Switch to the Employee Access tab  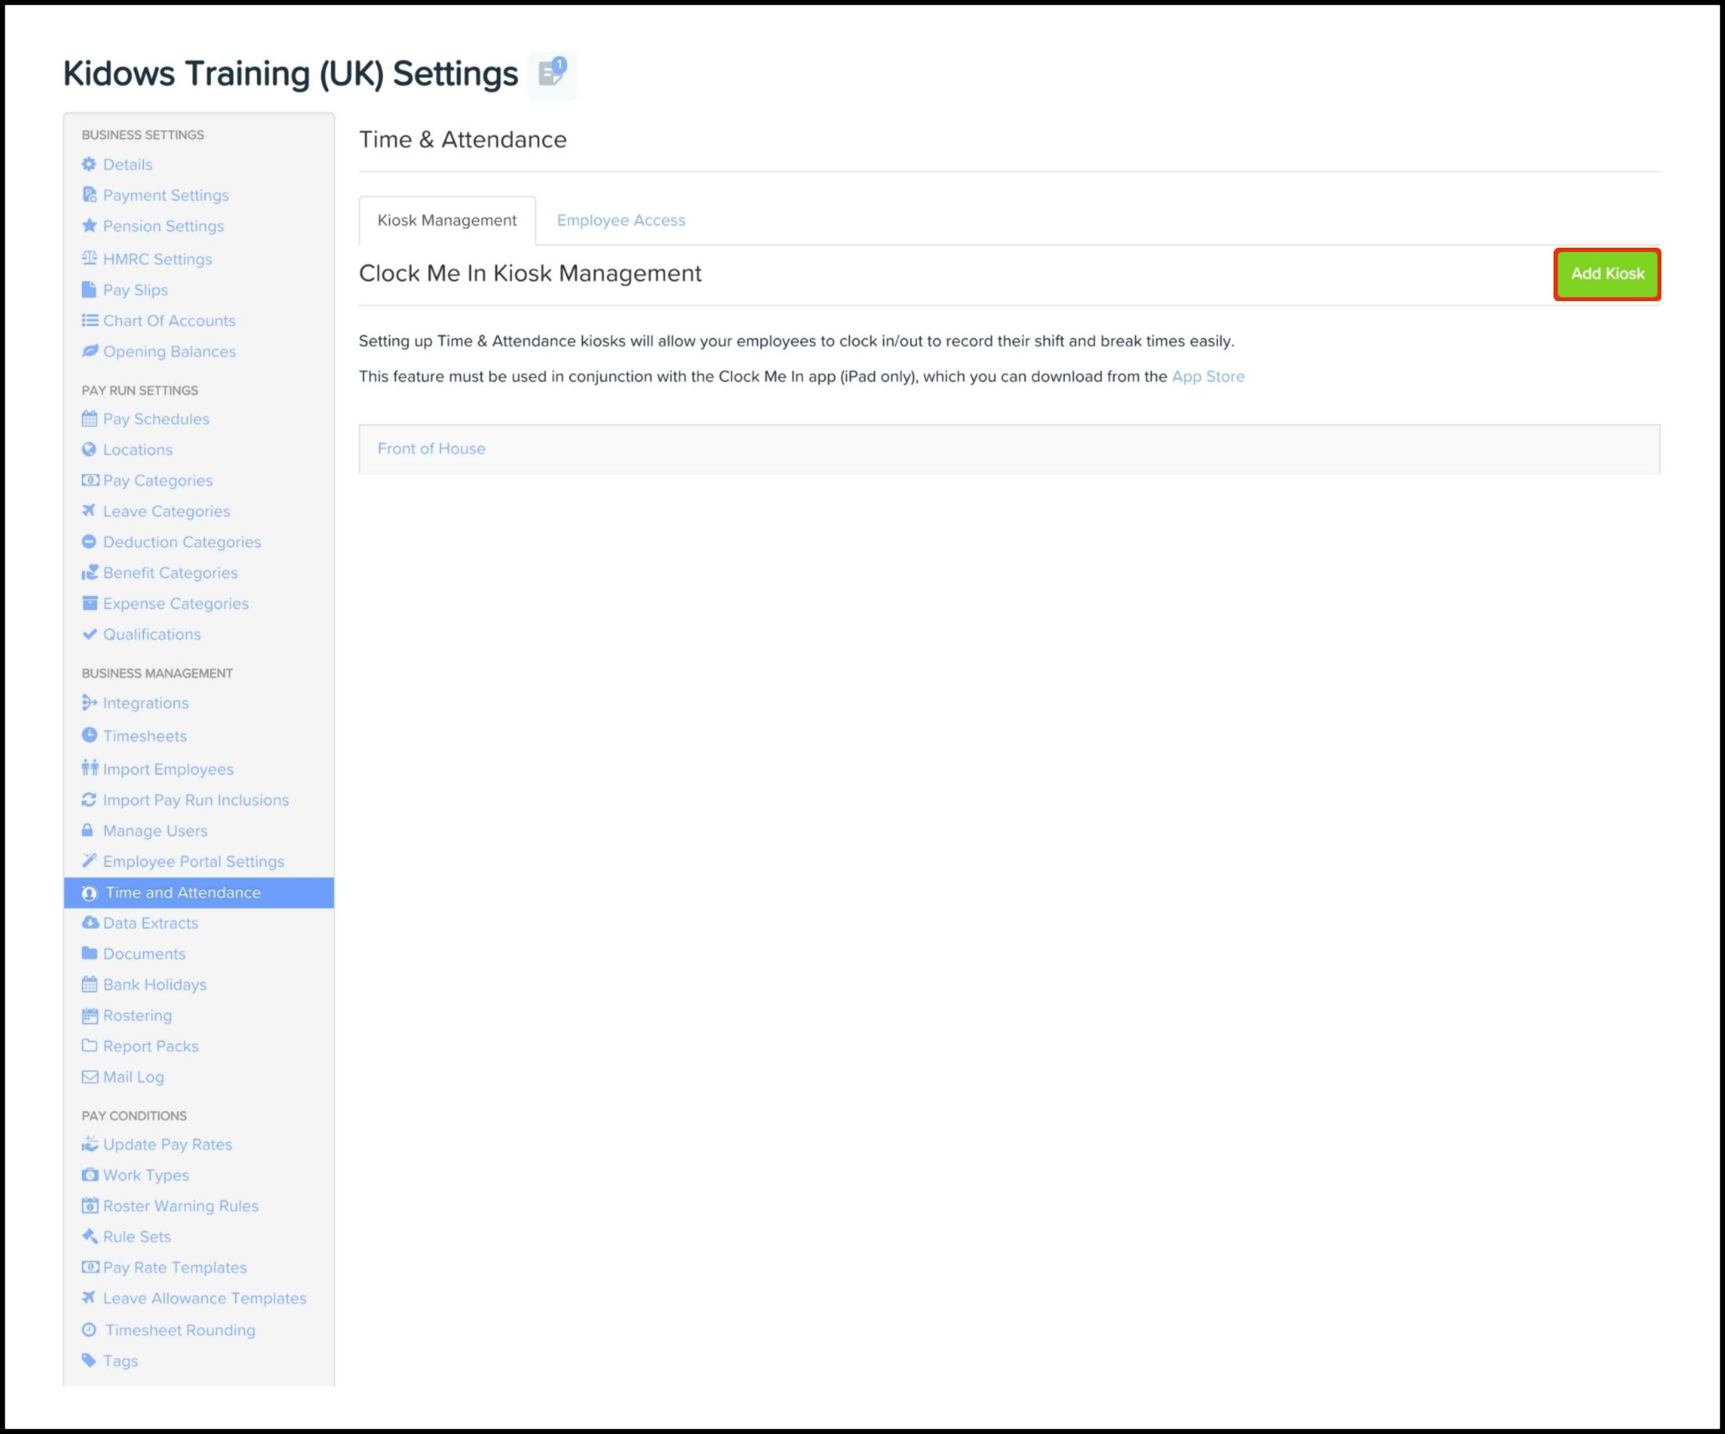(x=621, y=220)
